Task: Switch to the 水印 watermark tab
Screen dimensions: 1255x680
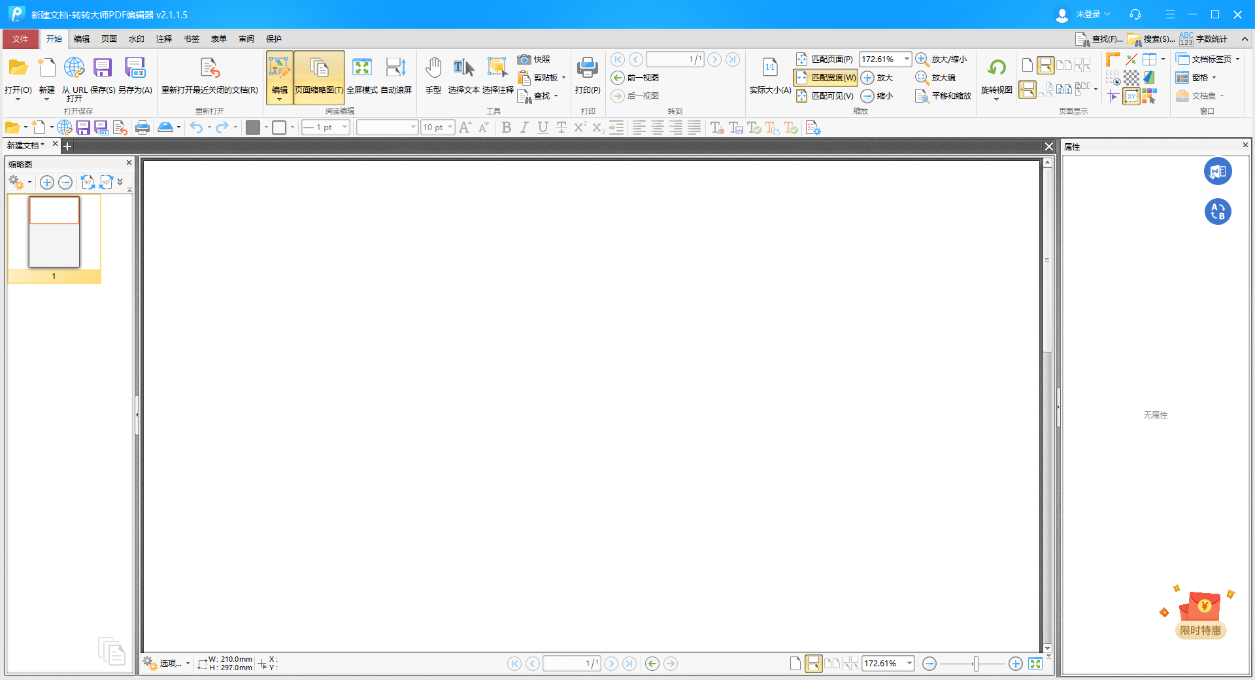Action: [x=137, y=39]
